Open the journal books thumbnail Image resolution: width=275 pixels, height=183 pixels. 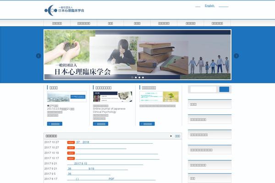113,97
